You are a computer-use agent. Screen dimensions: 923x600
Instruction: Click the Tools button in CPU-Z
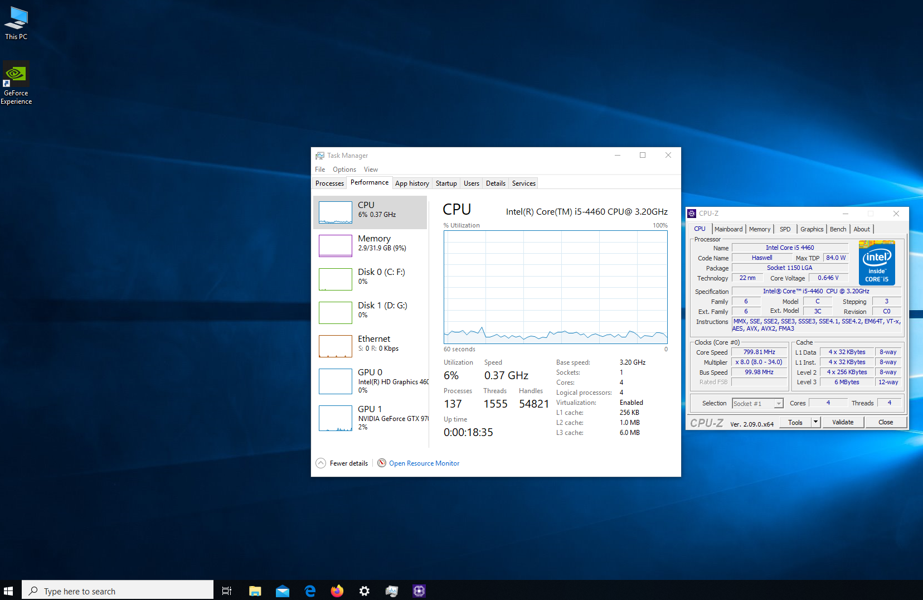[x=795, y=422]
